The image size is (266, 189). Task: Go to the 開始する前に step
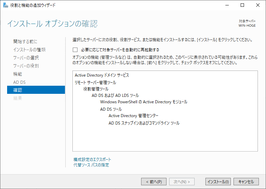(25, 42)
